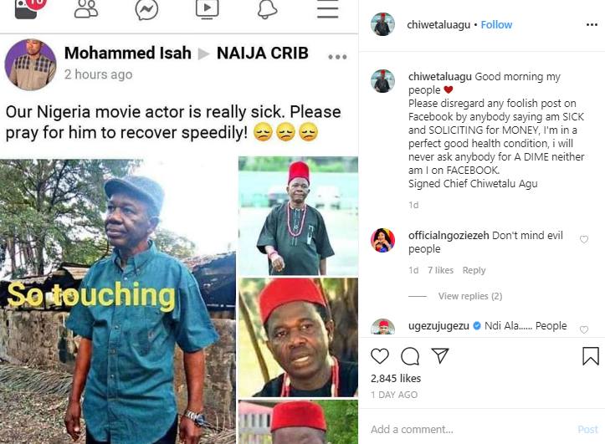Like ugezujugezu's comment
Viewport: 605px width, 444px height.
click(x=583, y=329)
